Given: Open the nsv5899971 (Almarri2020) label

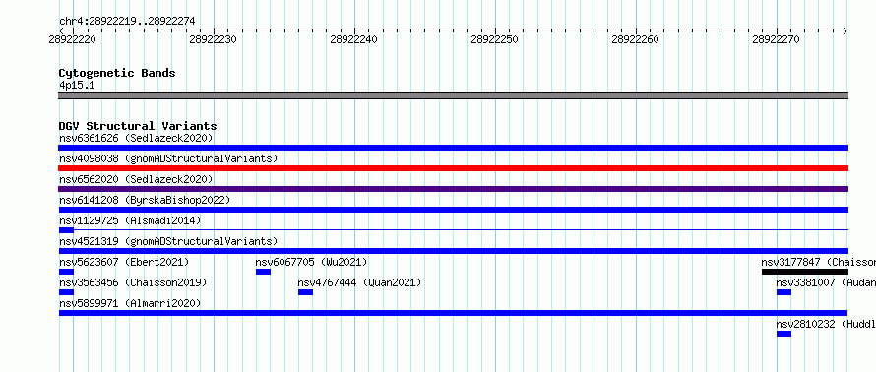Looking at the screenshot, I should (130, 303).
